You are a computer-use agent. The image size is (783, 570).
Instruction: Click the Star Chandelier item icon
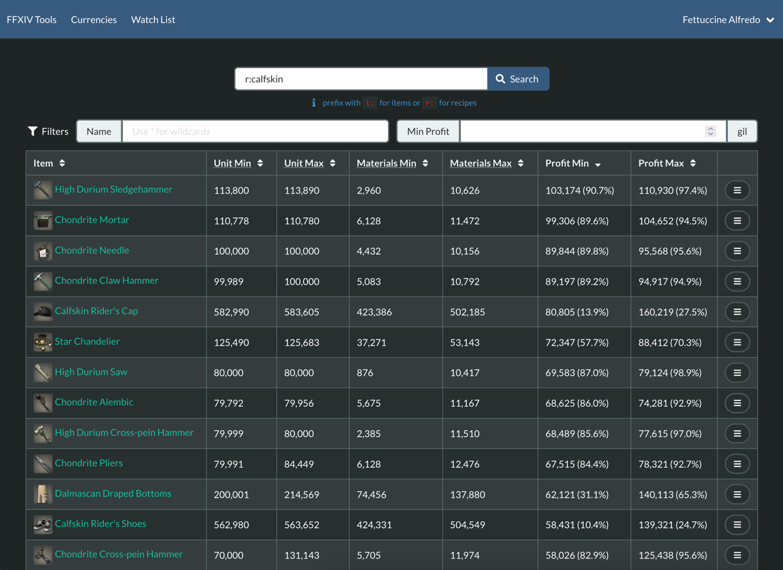tap(43, 342)
